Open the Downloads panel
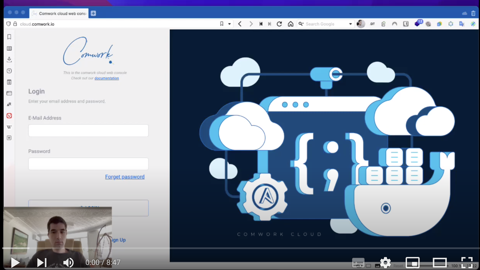Screen dimensions: 480x270 coord(9,59)
